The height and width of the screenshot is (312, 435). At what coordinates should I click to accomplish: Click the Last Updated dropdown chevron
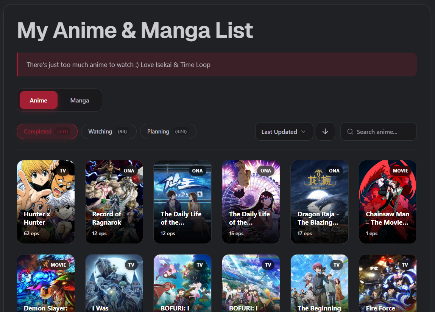click(x=303, y=132)
